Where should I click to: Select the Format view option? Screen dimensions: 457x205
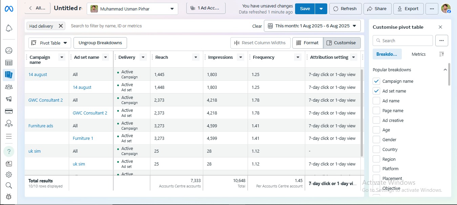pyautogui.click(x=307, y=43)
